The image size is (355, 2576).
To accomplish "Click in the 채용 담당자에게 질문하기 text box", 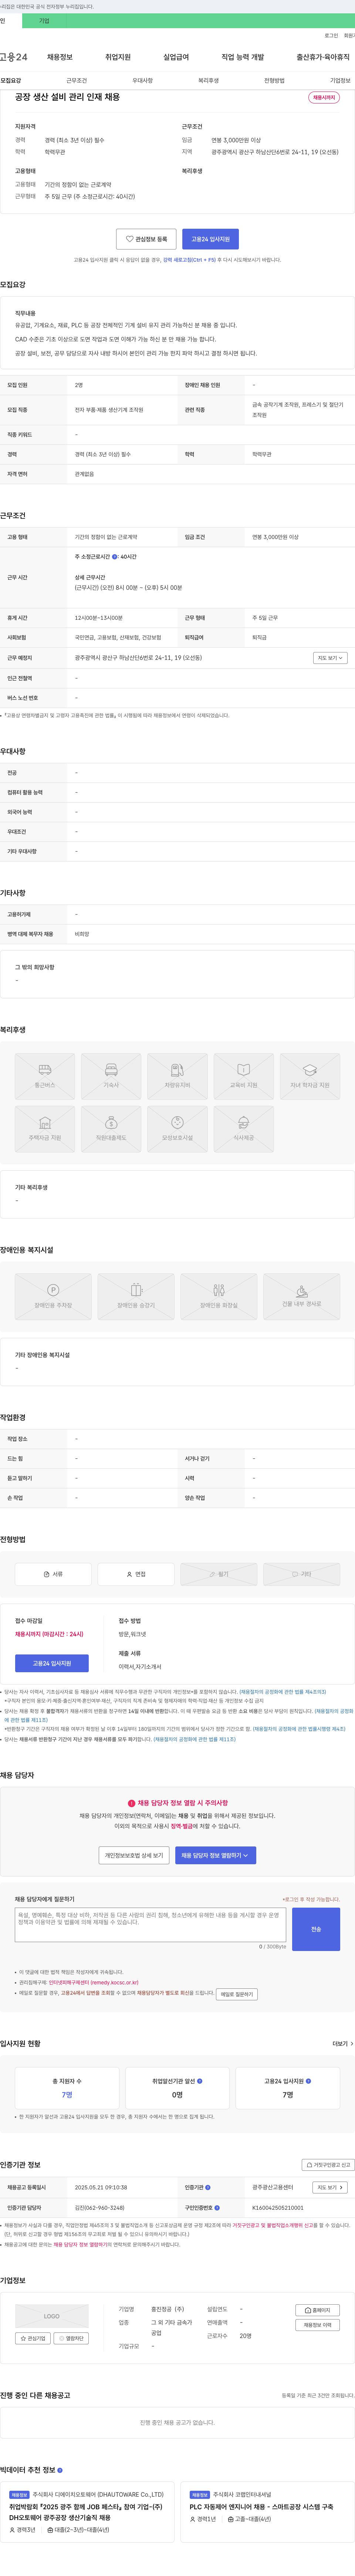I will click(151, 1925).
